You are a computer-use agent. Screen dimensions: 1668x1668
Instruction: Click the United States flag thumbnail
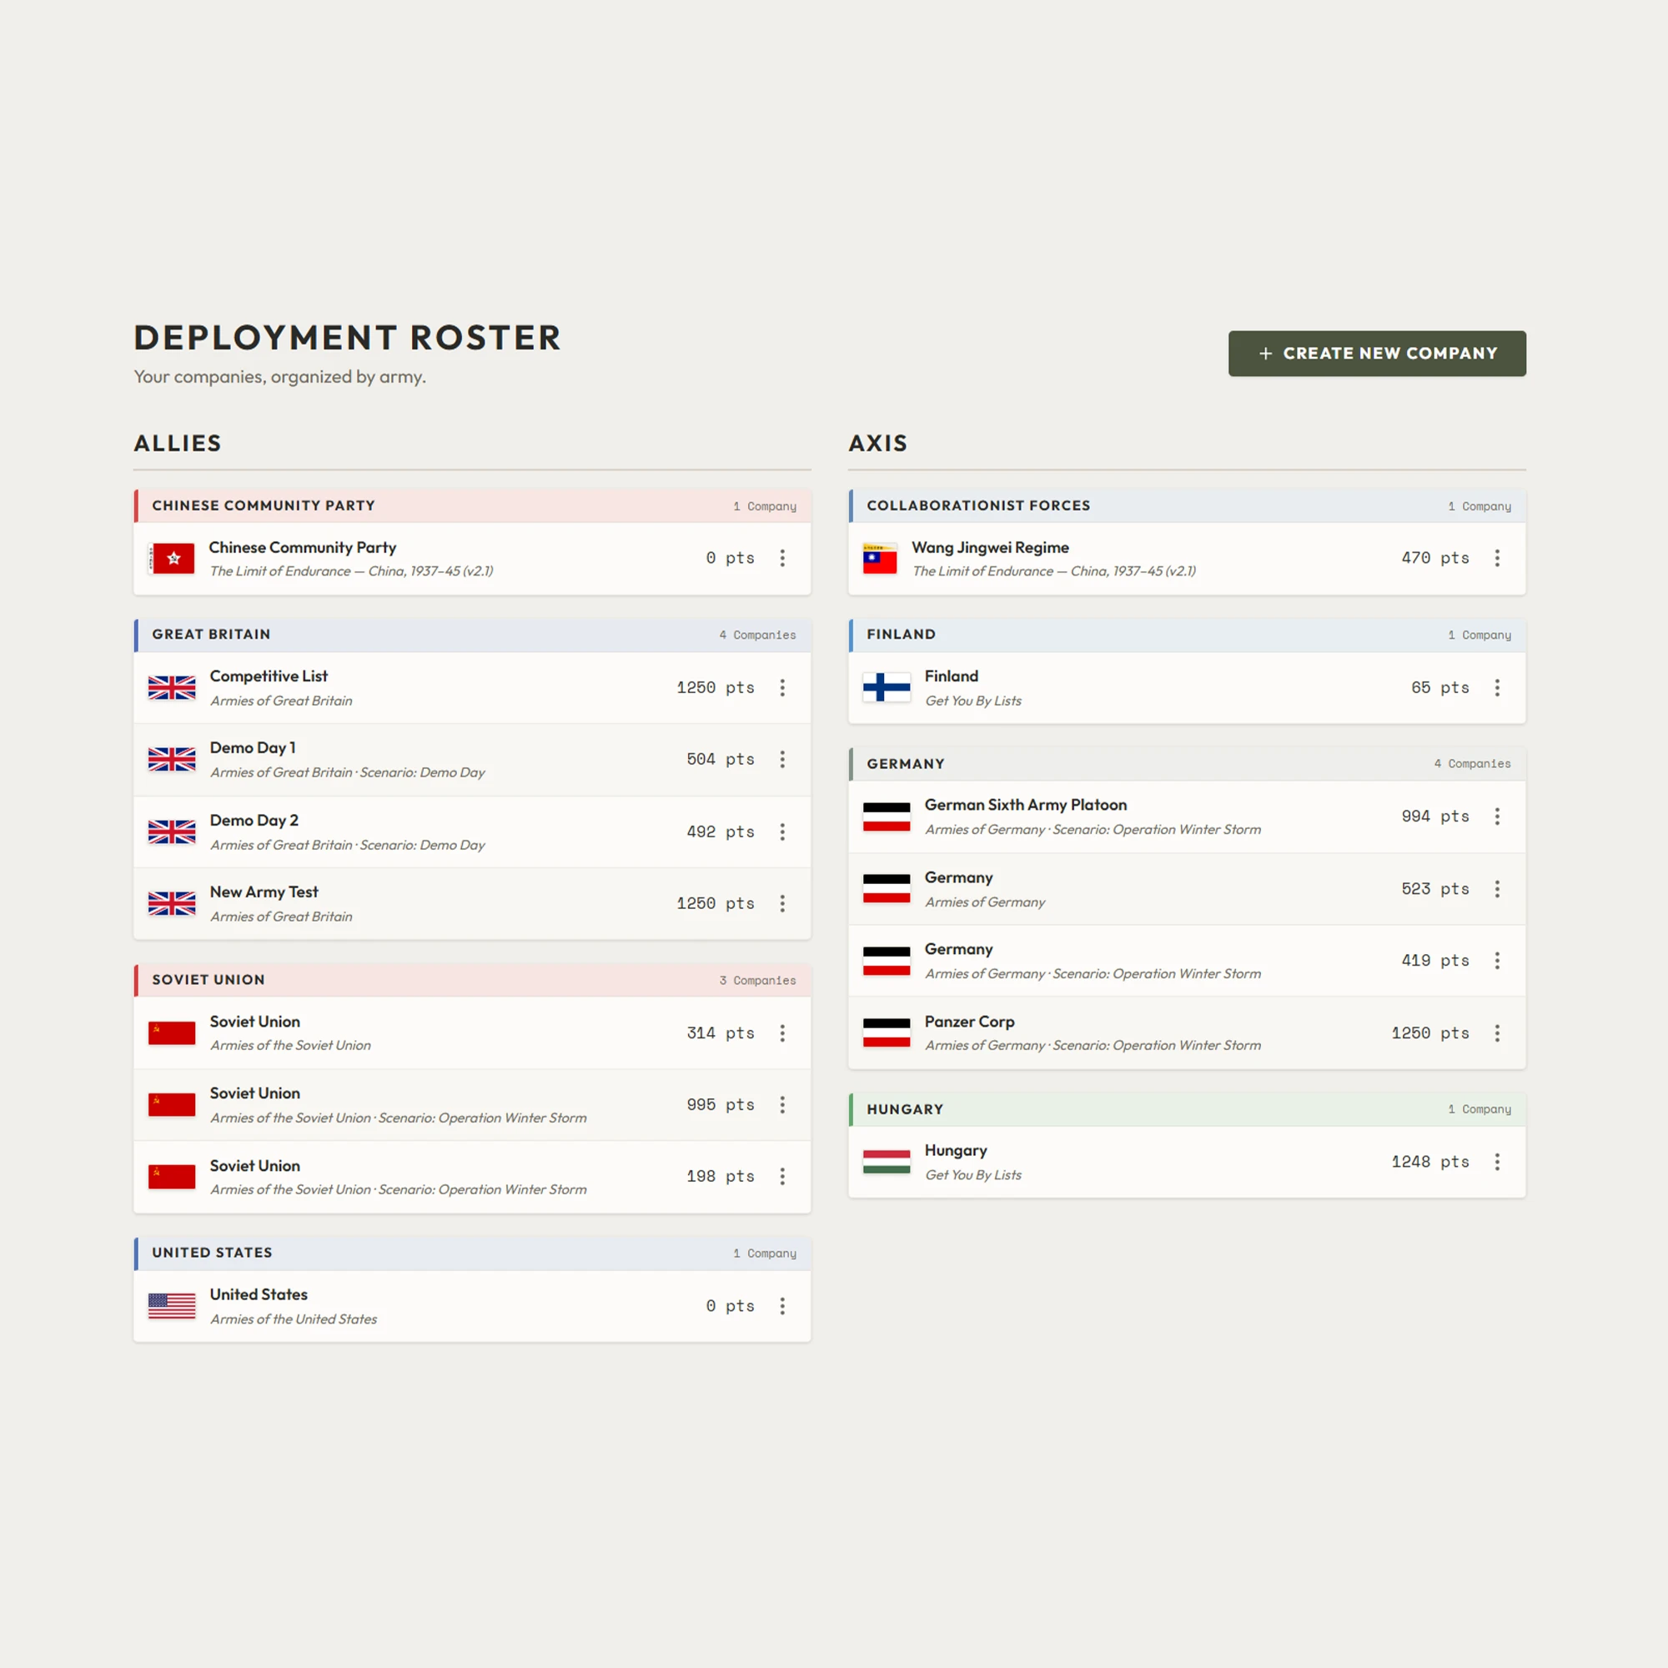pyautogui.click(x=172, y=1306)
